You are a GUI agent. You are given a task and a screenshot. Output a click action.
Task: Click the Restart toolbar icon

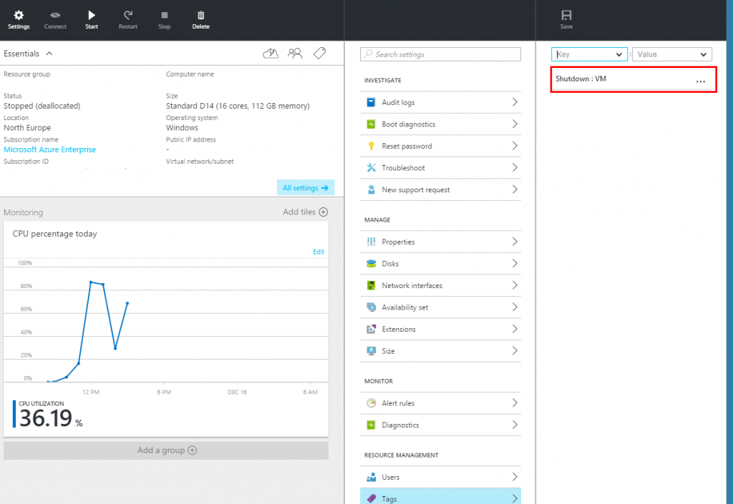pyautogui.click(x=128, y=19)
